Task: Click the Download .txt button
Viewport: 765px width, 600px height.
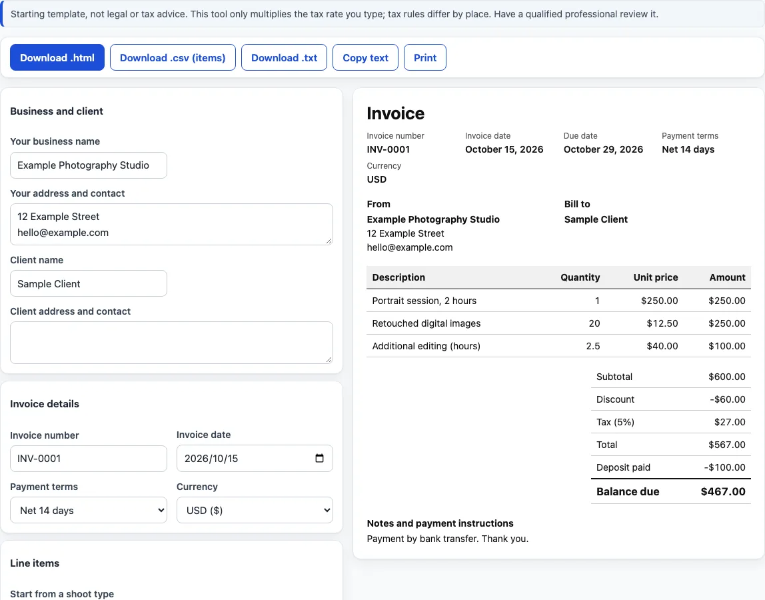Action: (284, 57)
